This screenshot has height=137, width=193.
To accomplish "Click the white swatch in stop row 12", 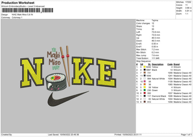I will tap(145, 99).
